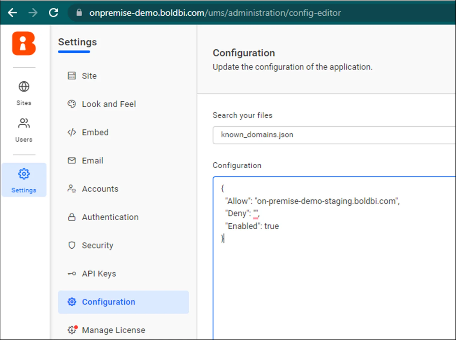The width and height of the screenshot is (456, 340).
Task: Click the envelope icon beside Email
Action: 72,160
